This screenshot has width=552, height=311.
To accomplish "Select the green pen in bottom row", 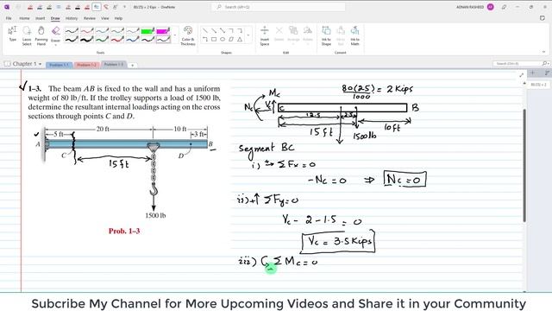I will click(102, 39).
